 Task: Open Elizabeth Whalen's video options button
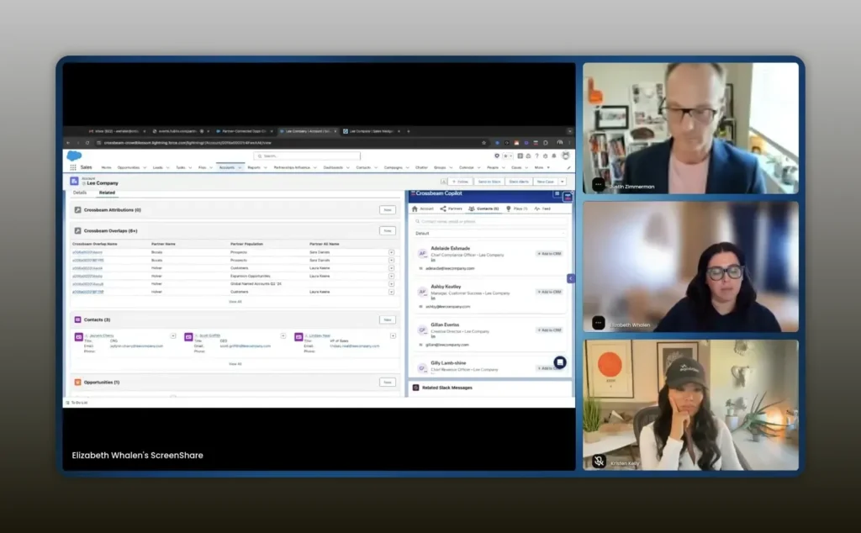[599, 323]
